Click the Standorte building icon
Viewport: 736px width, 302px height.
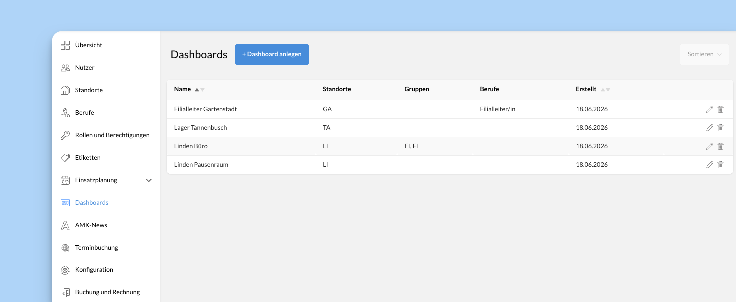click(x=65, y=90)
